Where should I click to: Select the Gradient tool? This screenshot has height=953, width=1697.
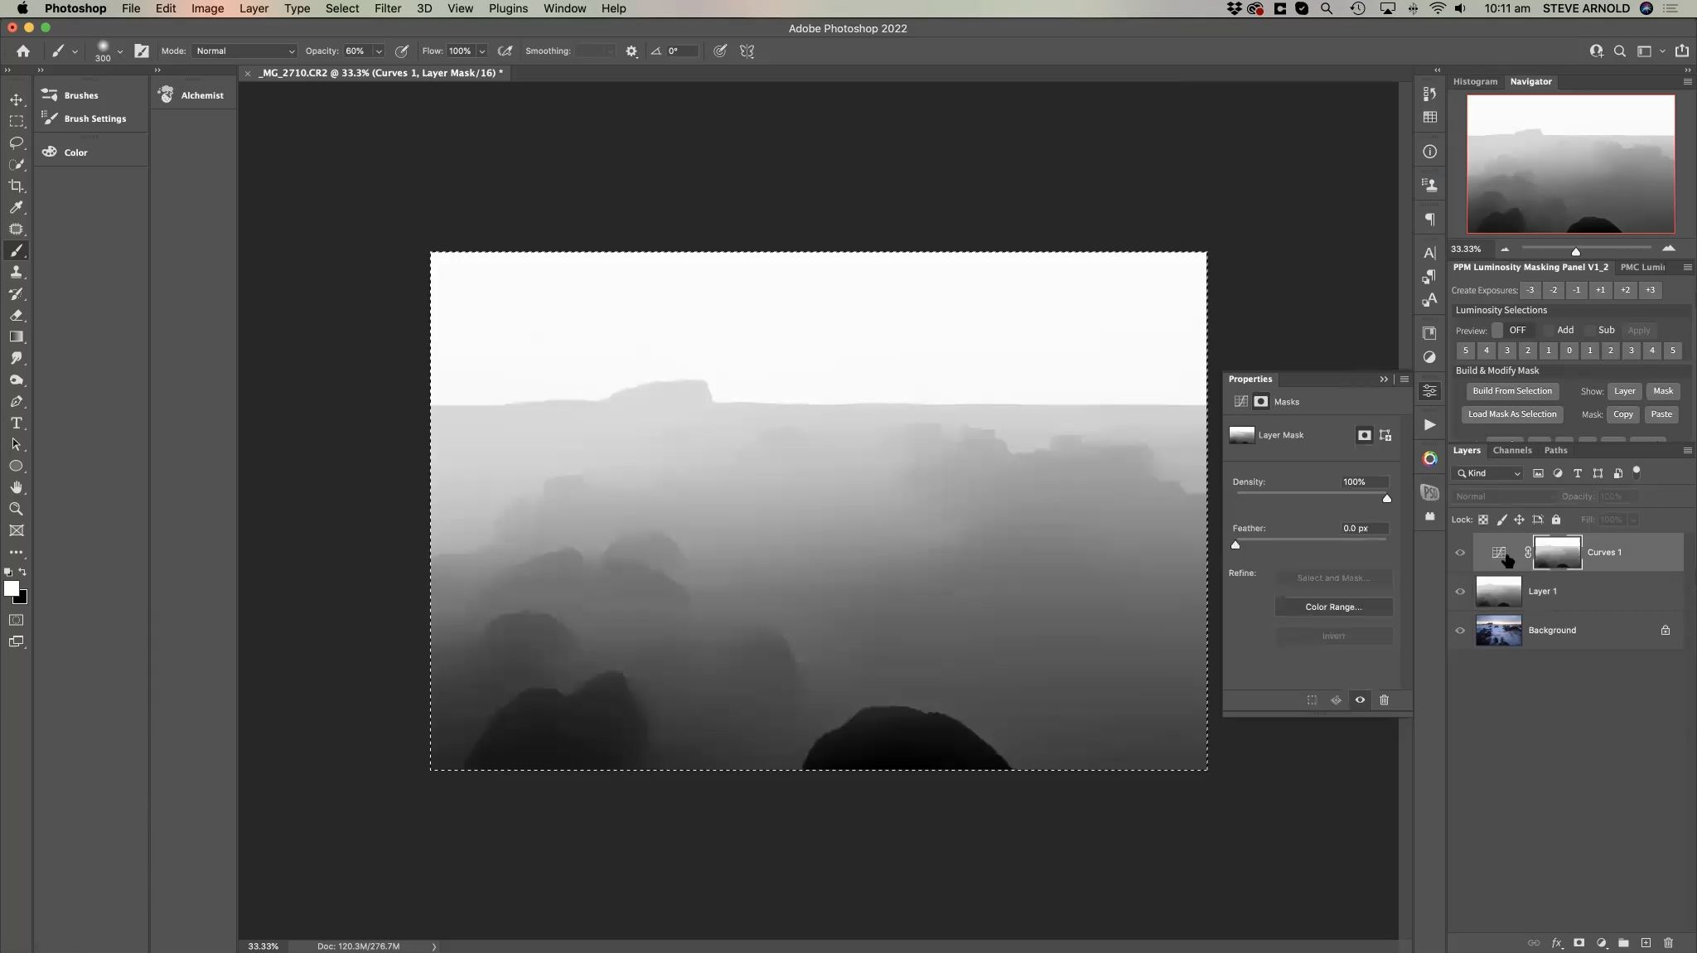(x=16, y=337)
